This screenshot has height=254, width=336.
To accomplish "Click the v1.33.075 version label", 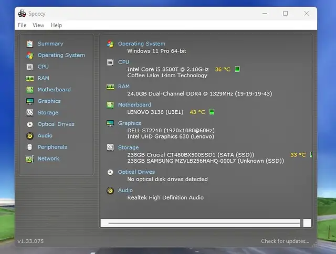I will pyautogui.click(x=30, y=241).
